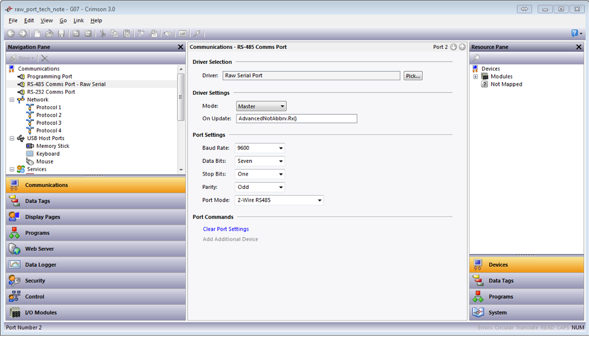Click the Pick... driver button
The image size is (589, 338).
click(x=413, y=75)
